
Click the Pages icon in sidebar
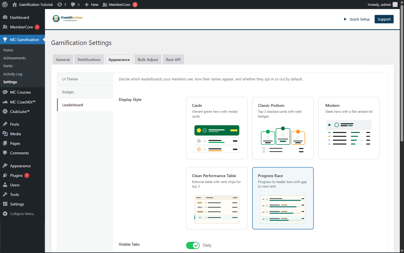[5, 143]
